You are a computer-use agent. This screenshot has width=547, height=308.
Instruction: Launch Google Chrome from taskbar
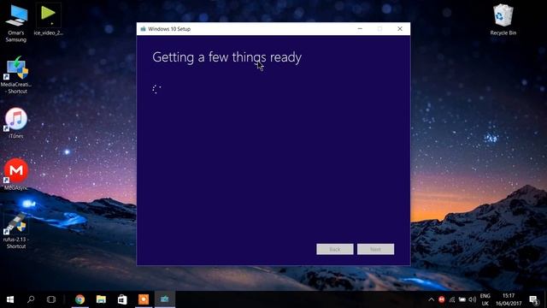coord(79,299)
